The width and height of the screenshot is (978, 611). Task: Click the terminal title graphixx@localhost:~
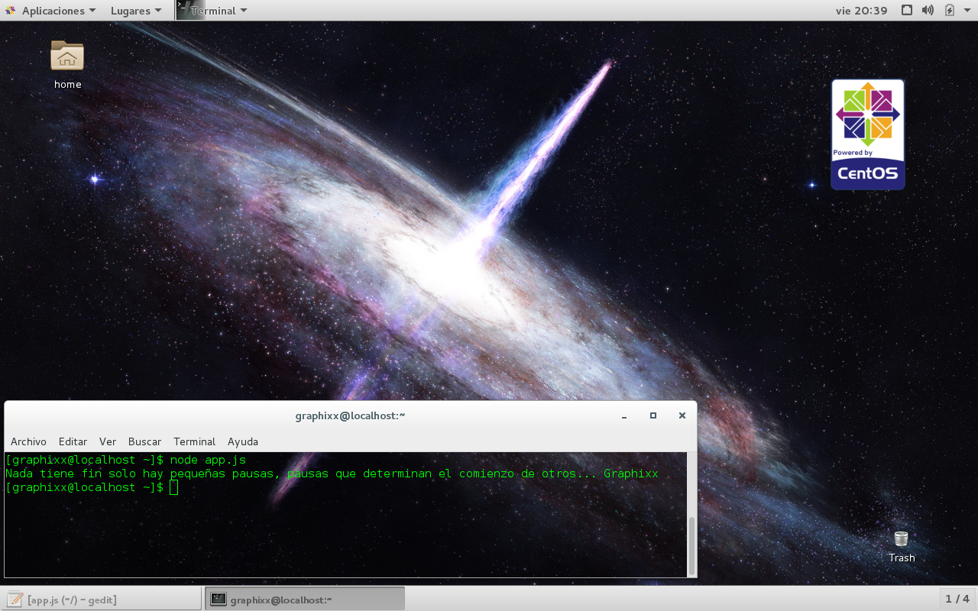(x=350, y=415)
